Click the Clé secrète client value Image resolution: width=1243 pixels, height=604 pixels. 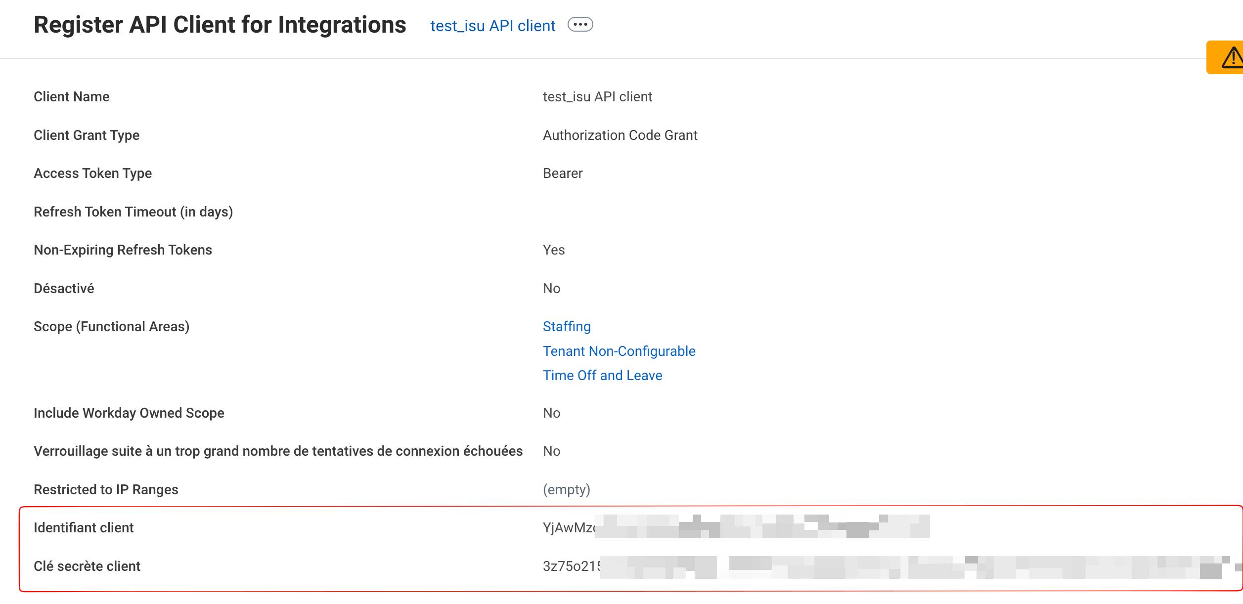[x=892, y=566]
